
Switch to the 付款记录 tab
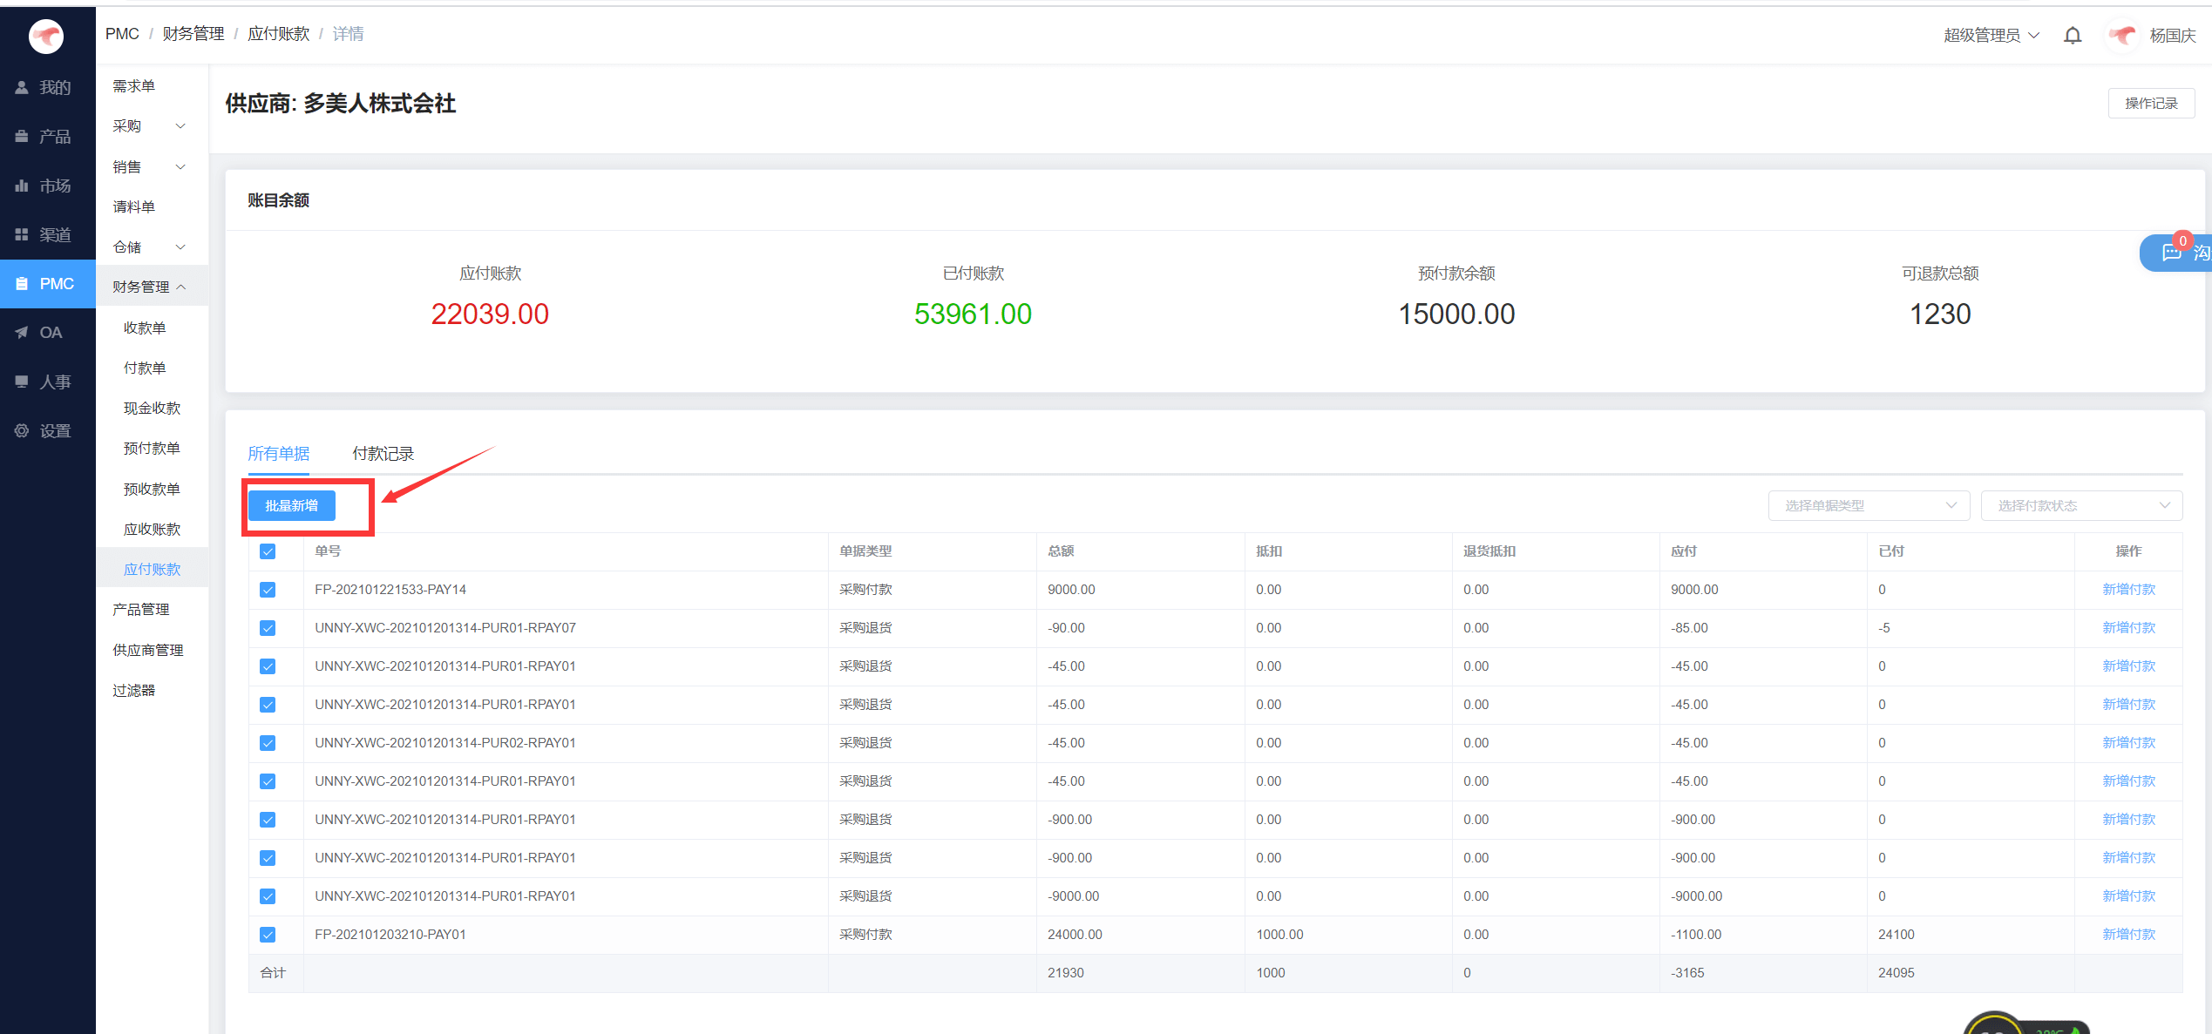[383, 454]
